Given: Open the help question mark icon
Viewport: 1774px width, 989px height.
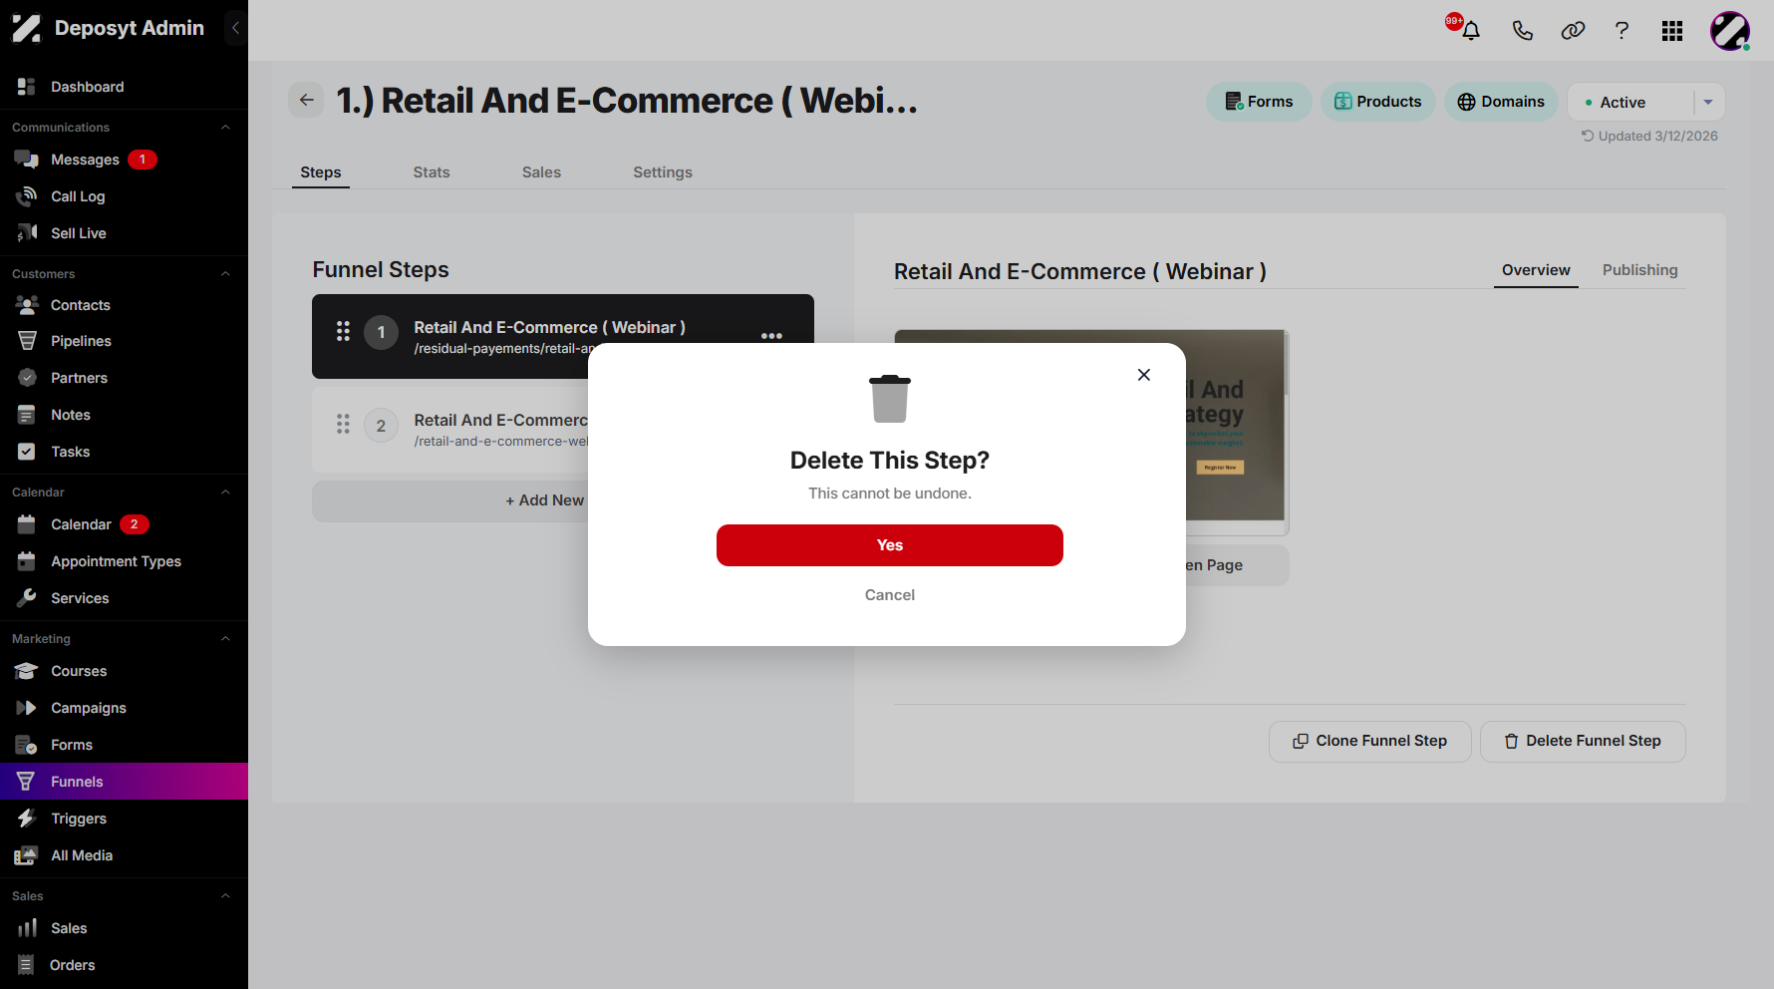Looking at the screenshot, I should pos(1623,31).
